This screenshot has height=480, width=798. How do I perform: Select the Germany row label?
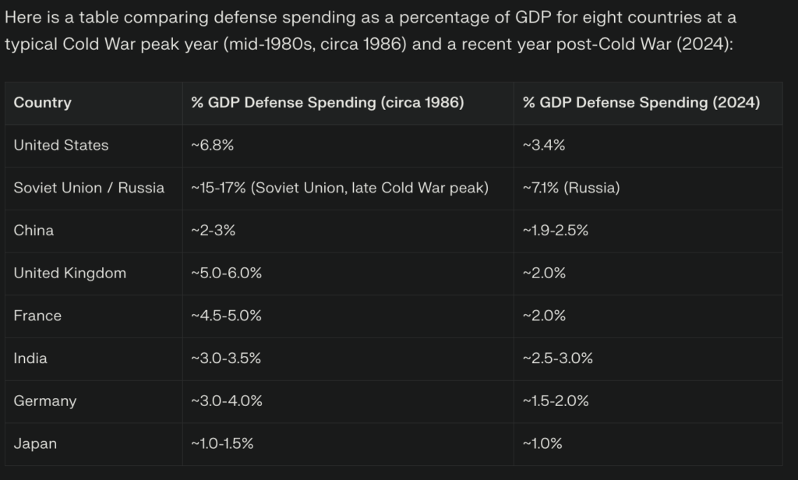click(45, 401)
